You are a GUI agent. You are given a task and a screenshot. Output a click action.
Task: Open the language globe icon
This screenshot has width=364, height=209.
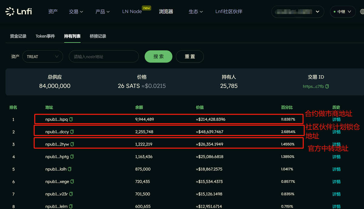point(362,12)
